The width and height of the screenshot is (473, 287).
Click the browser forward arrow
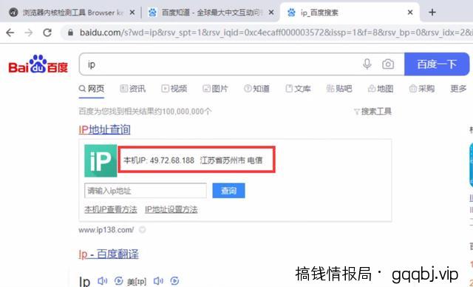coord(29,33)
